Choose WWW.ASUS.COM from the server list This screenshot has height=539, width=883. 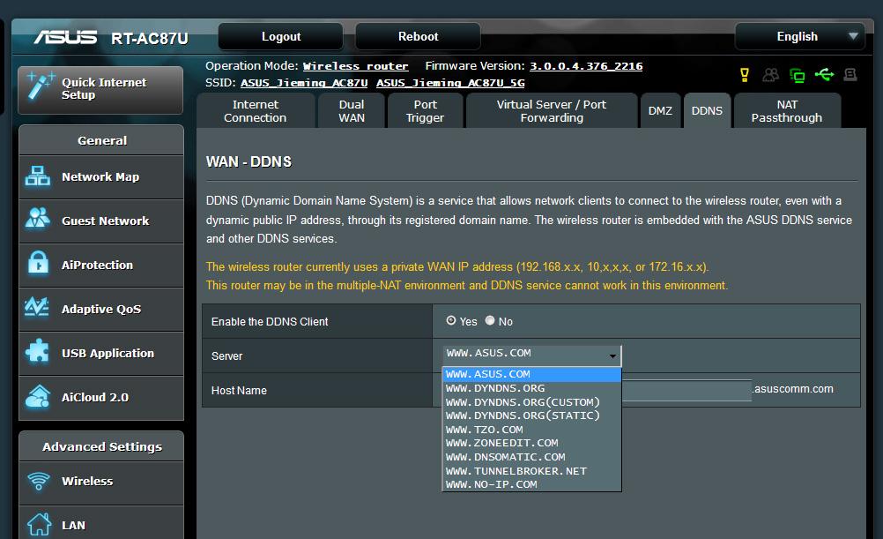click(532, 374)
